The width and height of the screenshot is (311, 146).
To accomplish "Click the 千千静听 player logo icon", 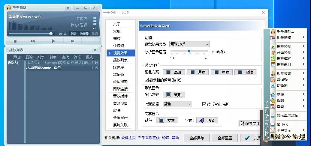I will point(8,8).
